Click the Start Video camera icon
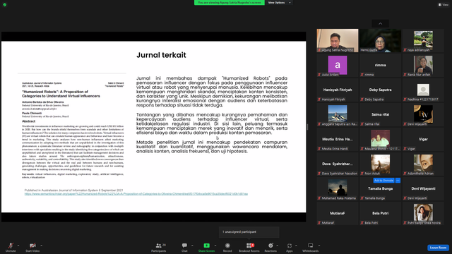 [x=32, y=246]
